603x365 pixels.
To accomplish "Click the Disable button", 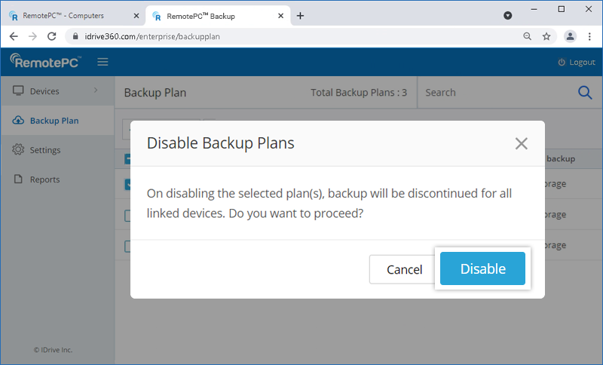I will (482, 268).
